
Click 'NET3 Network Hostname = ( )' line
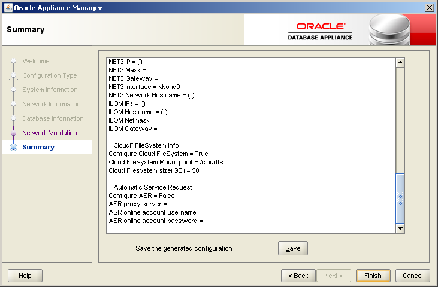point(152,95)
